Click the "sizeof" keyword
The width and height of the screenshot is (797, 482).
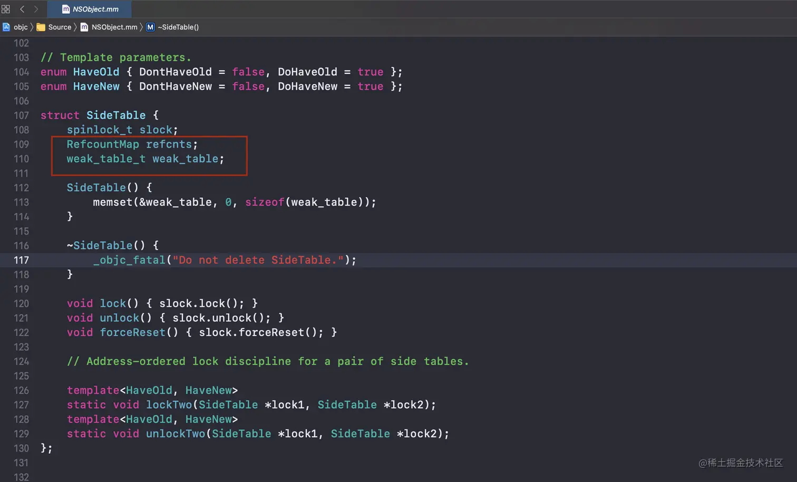tap(265, 202)
